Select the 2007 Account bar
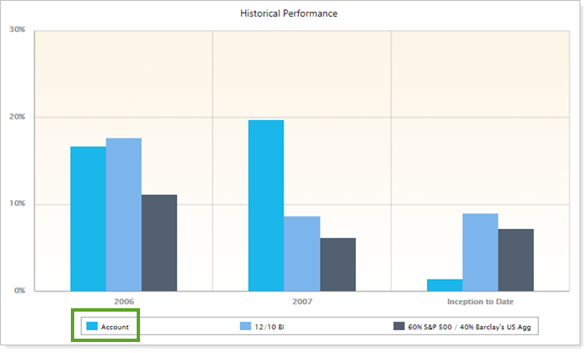This screenshot has height=353, width=588. point(266,205)
